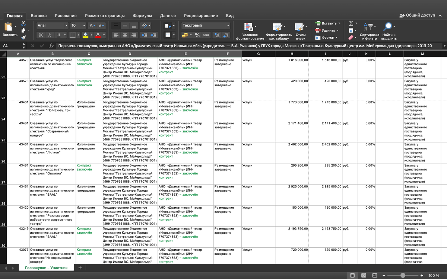Image resolution: width=447 pixels, height=279 pixels.
Task: Click Delete cells (Удалить) button
Action: 326,31
